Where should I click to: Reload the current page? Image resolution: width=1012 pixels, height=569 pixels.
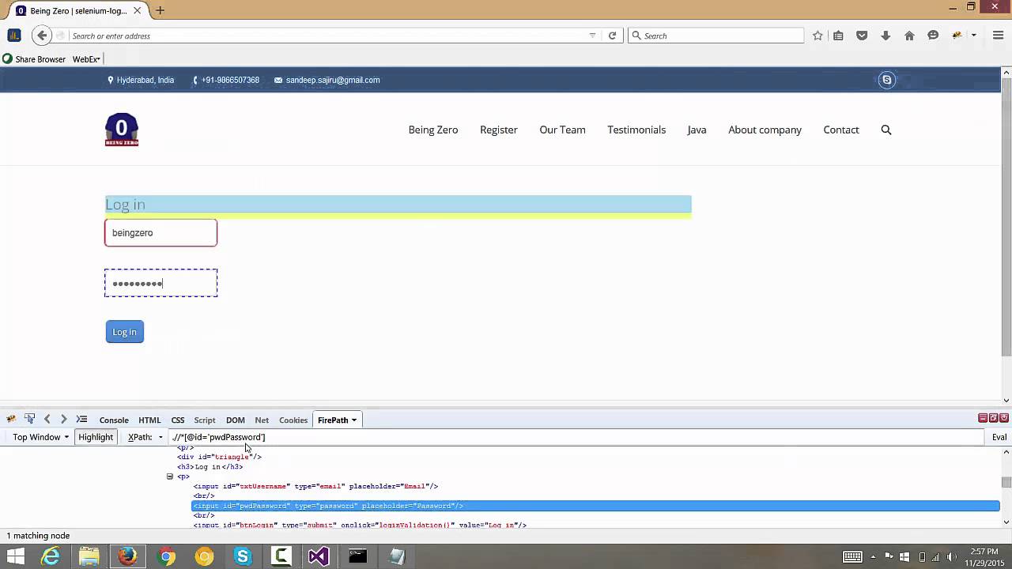(x=612, y=36)
